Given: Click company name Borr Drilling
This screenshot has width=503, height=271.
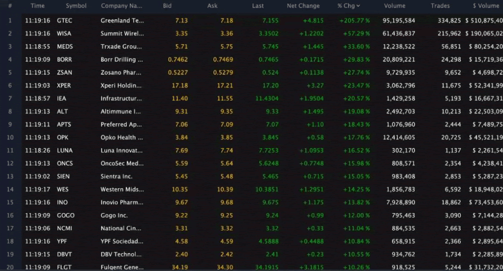Looking at the screenshot, I should coord(122,59).
